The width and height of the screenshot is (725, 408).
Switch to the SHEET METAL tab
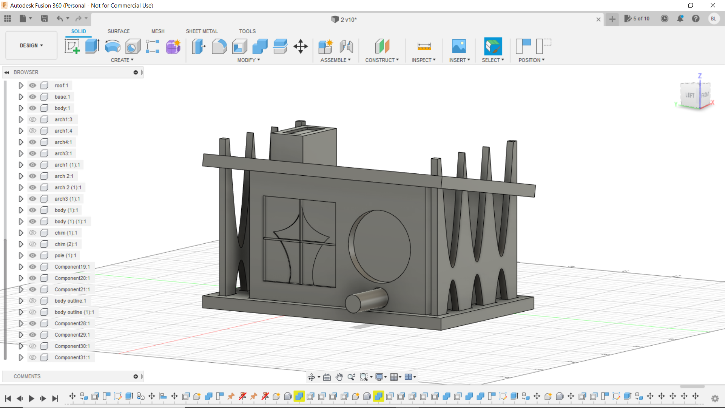click(202, 31)
